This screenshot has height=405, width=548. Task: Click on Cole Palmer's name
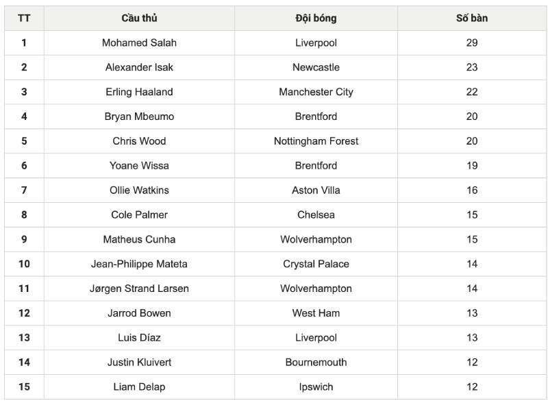click(139, 214)
